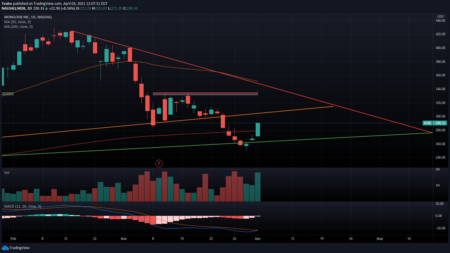Click the 'Feb' date axis label

[13, 239]
